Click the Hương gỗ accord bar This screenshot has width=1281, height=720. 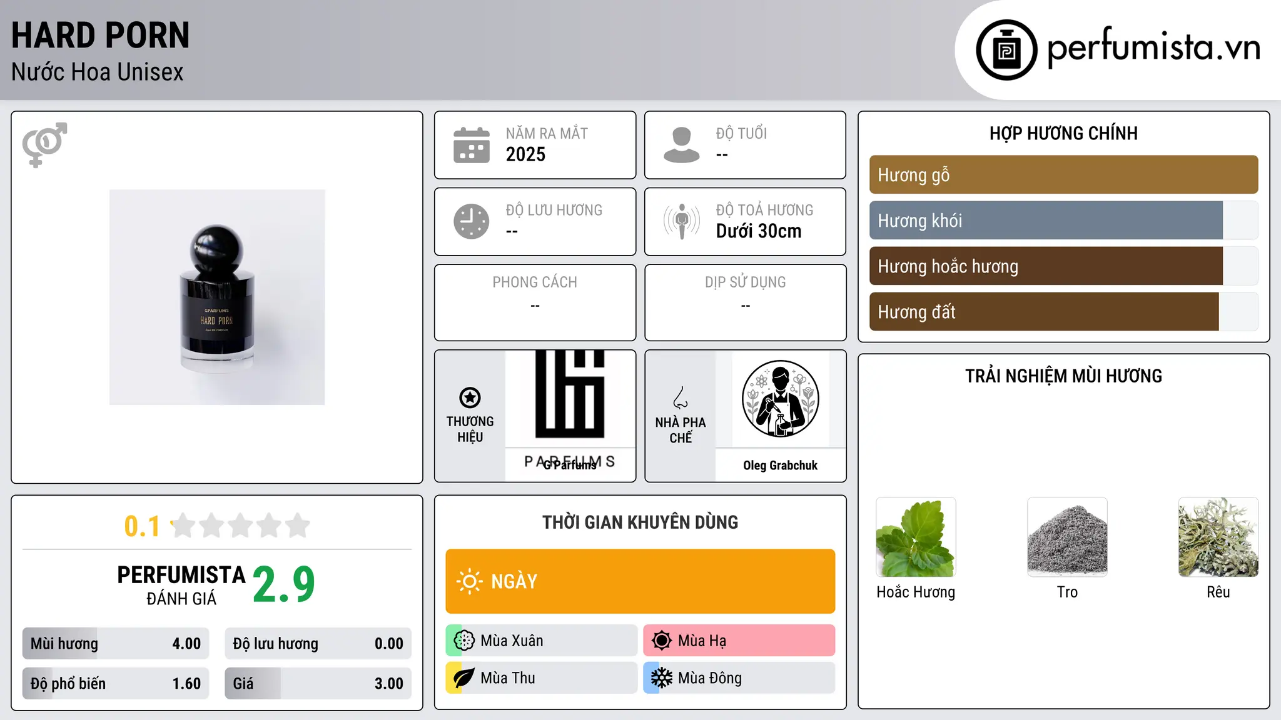click(x=1064, y=175)
